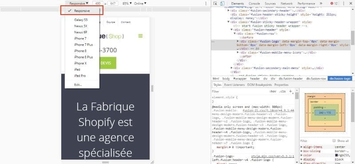
Task: Choose iPhone 8 Plus device
Action: tap(82, 57)
